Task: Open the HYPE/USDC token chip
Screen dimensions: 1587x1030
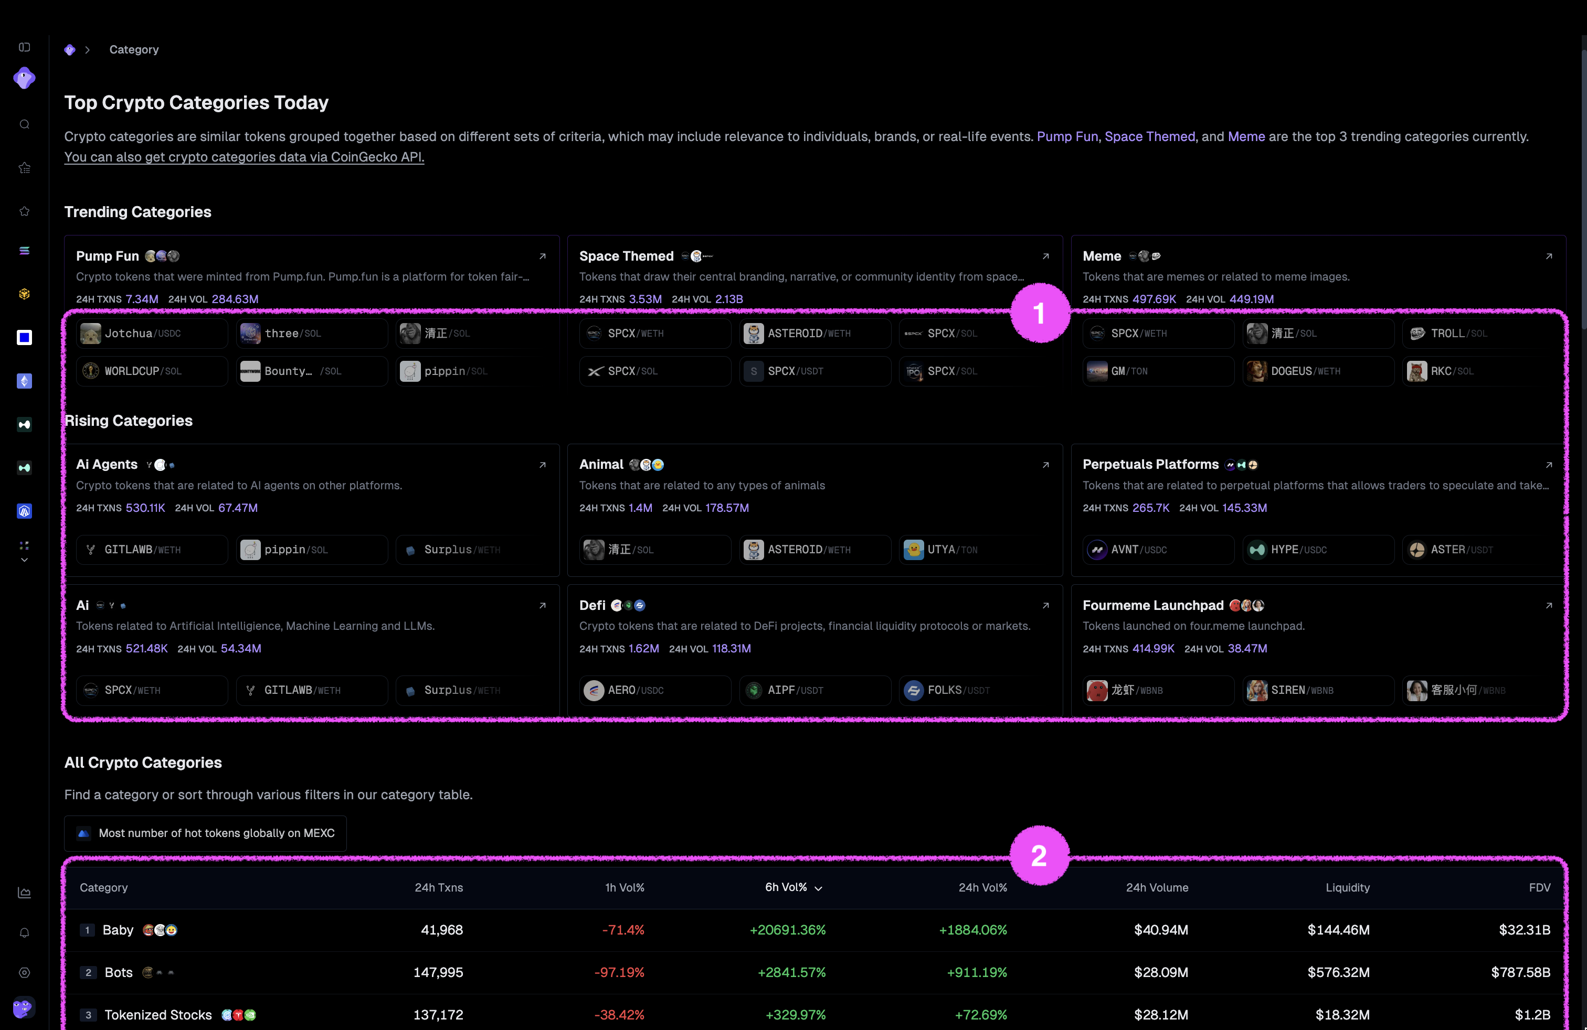Action: click(1318, 550)
